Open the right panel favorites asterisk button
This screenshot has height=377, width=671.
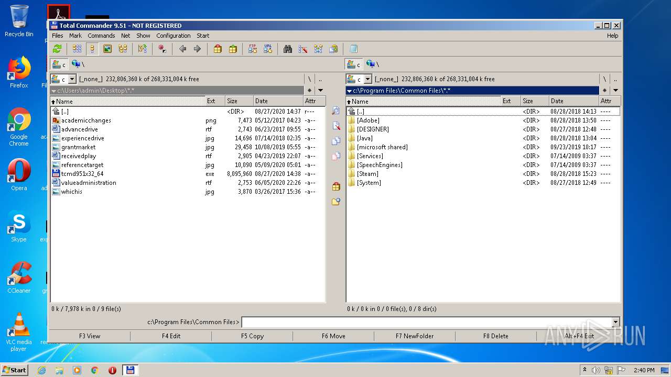605,91
